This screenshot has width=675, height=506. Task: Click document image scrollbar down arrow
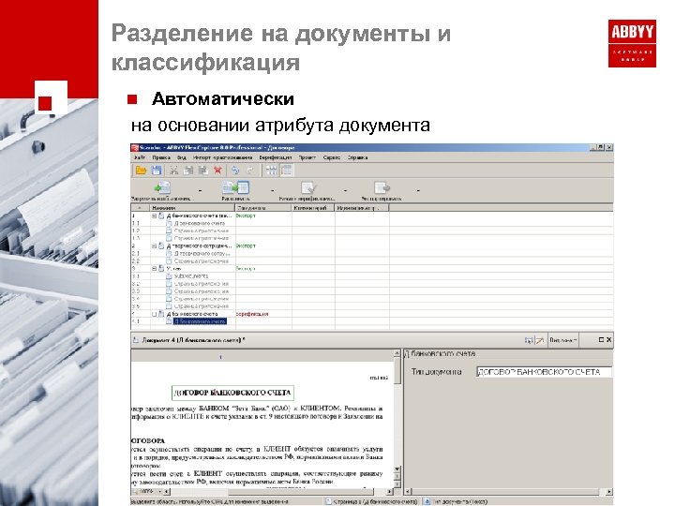point(397,469)
